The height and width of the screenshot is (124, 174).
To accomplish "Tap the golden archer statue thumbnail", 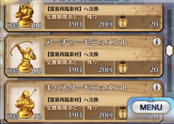I will [25, 56].
